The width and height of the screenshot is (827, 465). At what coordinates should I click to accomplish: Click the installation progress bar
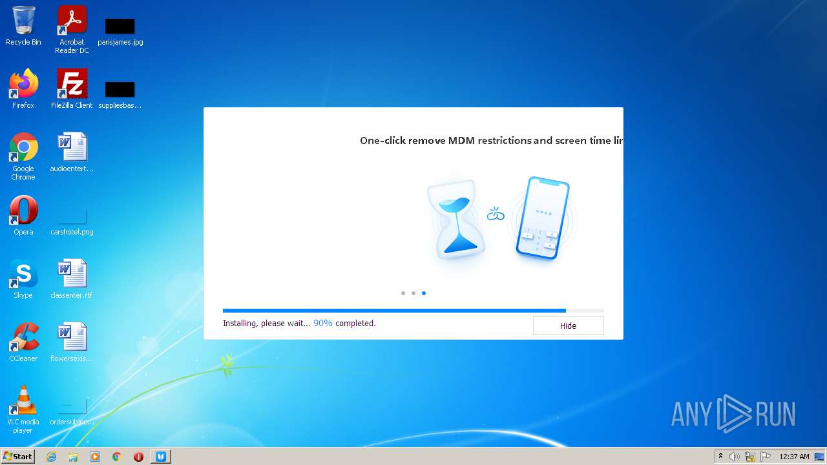(x=413, y=311)
